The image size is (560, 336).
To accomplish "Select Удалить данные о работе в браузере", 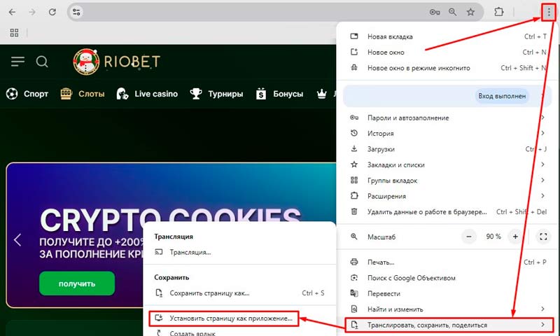I will click(x=448, y=211).
